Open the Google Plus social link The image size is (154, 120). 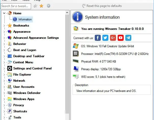[113, 38]
